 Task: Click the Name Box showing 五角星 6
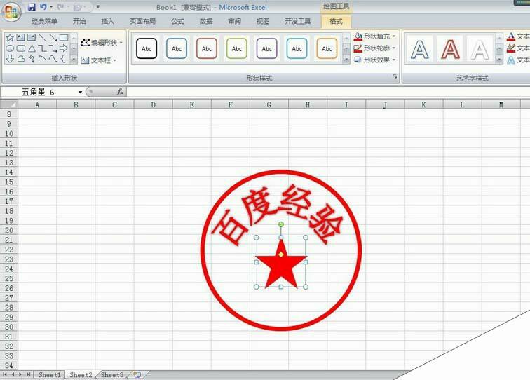39,92
